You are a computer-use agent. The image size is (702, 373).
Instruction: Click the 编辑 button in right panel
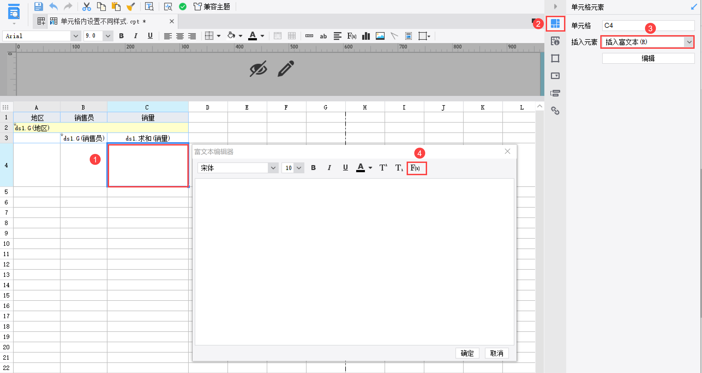tap(648, 58)
